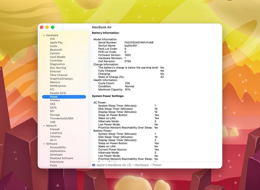Image resolution: width=260 pixels, height=190 pixels.
Task: Click Power in the bottom path bar
Action: coord(157,165)
